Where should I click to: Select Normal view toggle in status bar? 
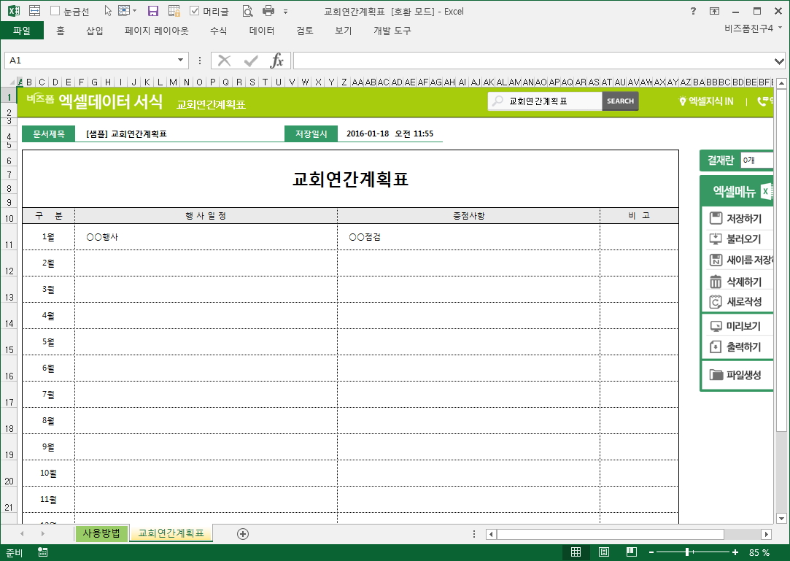coord(576,552)
